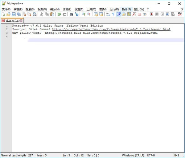Viewport: 185px width, 158px height.
Task: Toggle Show All Characters pilcrow icon
Action: coord(113,14)
